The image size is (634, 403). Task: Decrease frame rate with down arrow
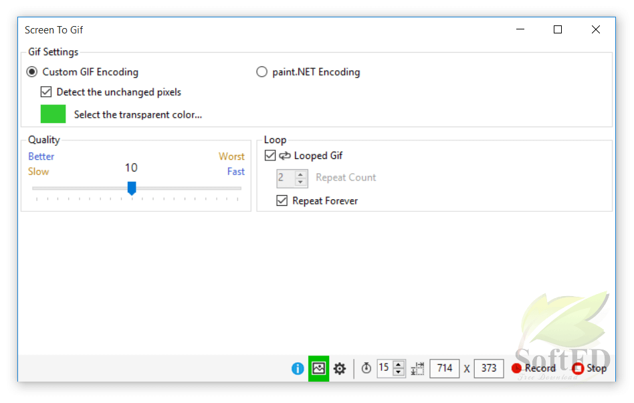tap(399, 372)
